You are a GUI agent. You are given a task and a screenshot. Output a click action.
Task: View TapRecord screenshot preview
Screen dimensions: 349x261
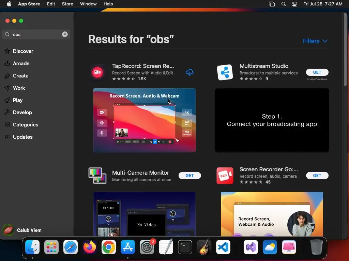point(145,120)
